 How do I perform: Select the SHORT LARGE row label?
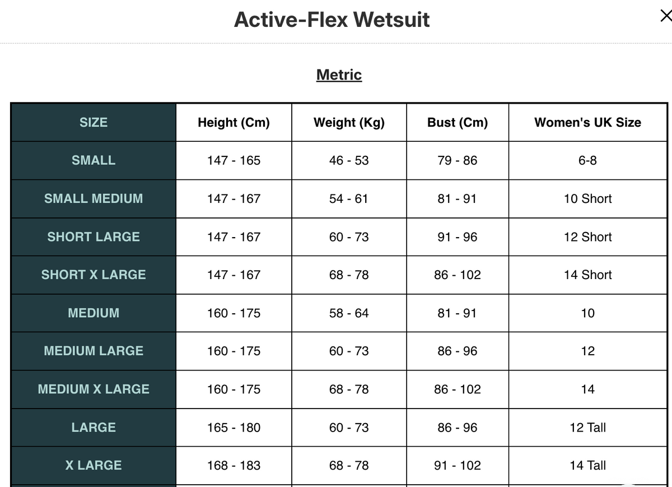[94, 236]
